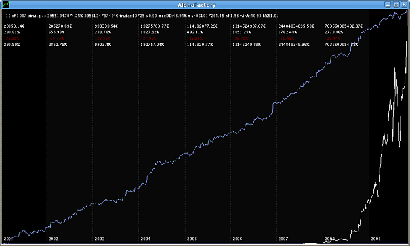Click the 2003 balance value 990339.54€
The width and height of the screenshot is (410, 246).
(106, 26)
